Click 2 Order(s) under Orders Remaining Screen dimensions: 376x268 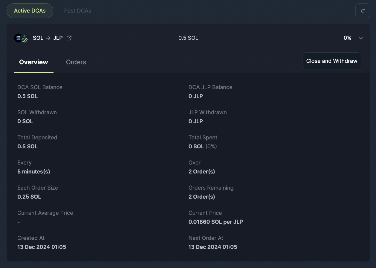coord(202,197)
